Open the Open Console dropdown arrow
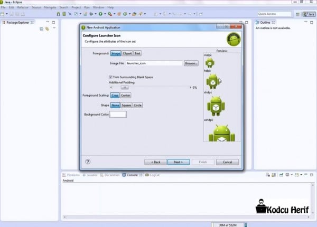This screenshot has width=317, height=227. pos(301,175)
